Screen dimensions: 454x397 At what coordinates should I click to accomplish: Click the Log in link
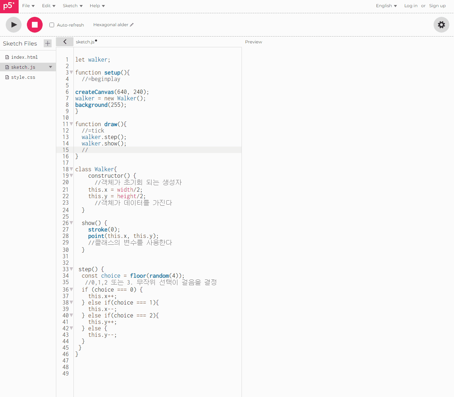click(411, 6)
